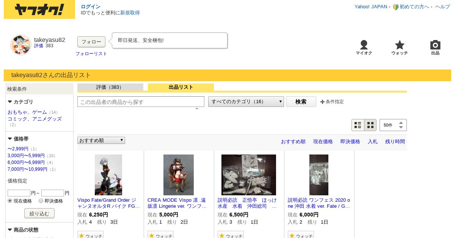
Task: Open the ヘルプ link
Action: pos(442,7)
